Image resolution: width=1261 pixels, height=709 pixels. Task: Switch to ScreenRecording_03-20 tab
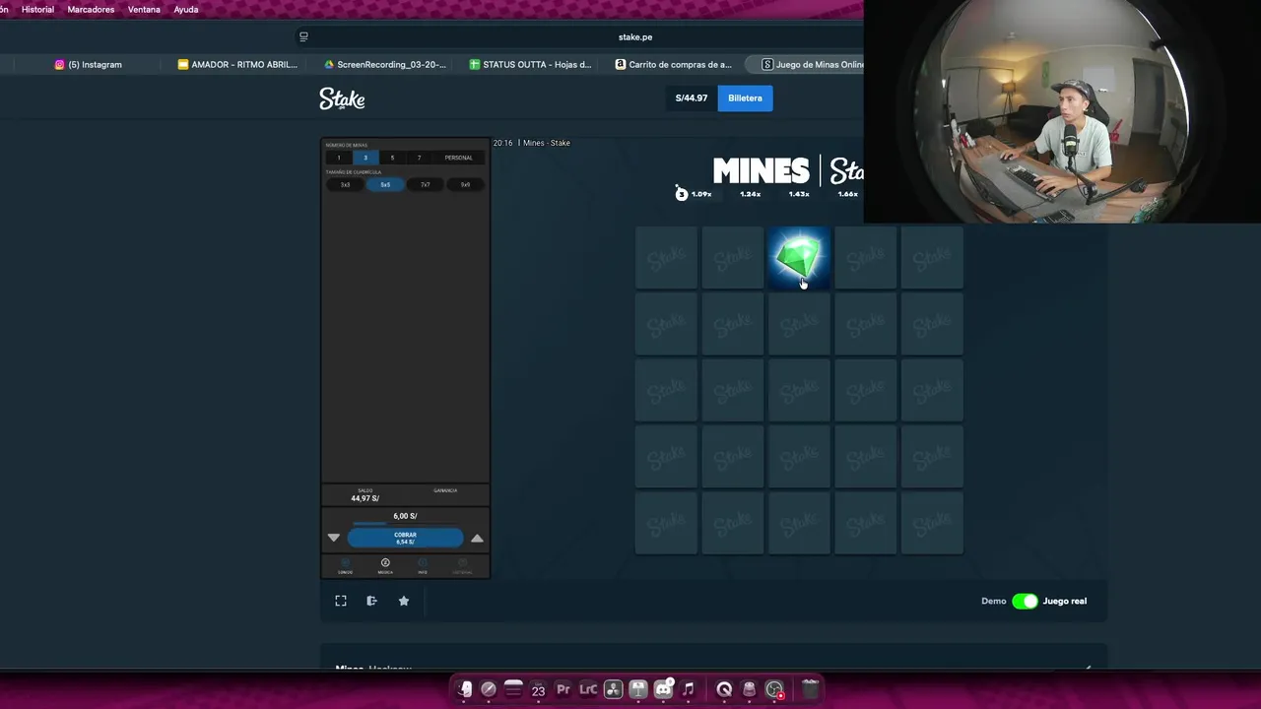[x=385, y=64]
